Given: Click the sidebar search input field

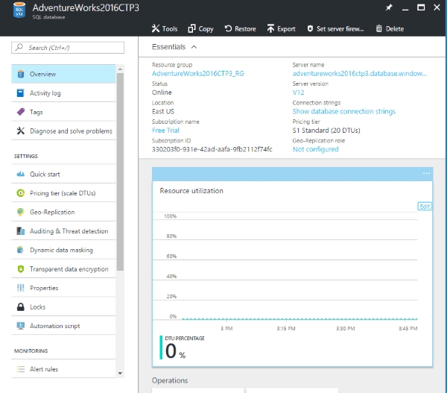Looking at the screenshot, I should click(x=67, y=48).
